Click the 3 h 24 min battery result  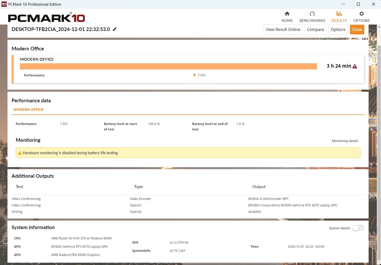[339, 66]
